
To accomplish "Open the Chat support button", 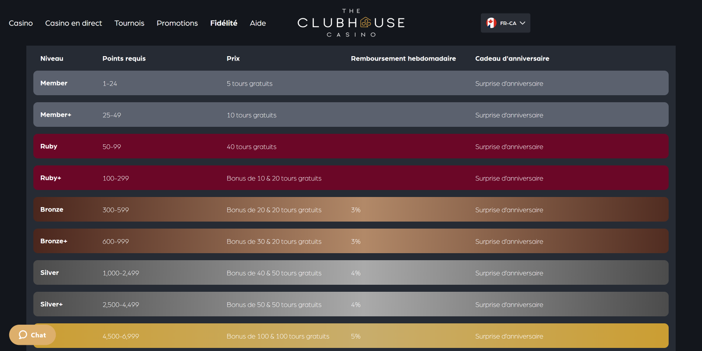I will coord(32,335).
